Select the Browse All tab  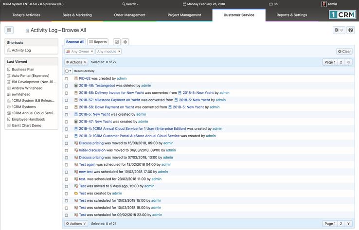(75, 42)
